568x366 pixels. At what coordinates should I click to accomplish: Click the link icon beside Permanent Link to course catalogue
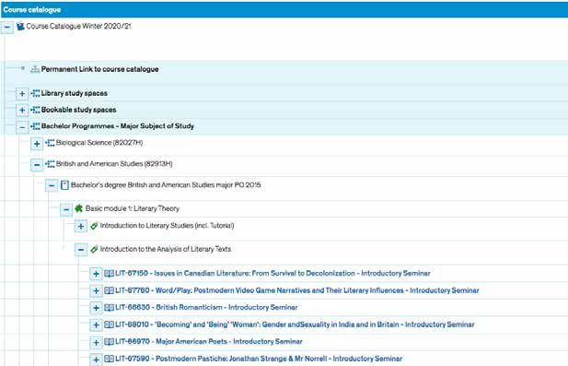[35, 69]
